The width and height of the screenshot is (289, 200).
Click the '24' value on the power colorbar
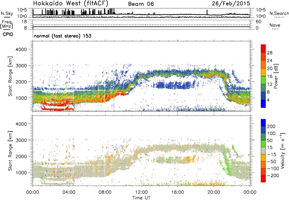(x=269, y=61)
